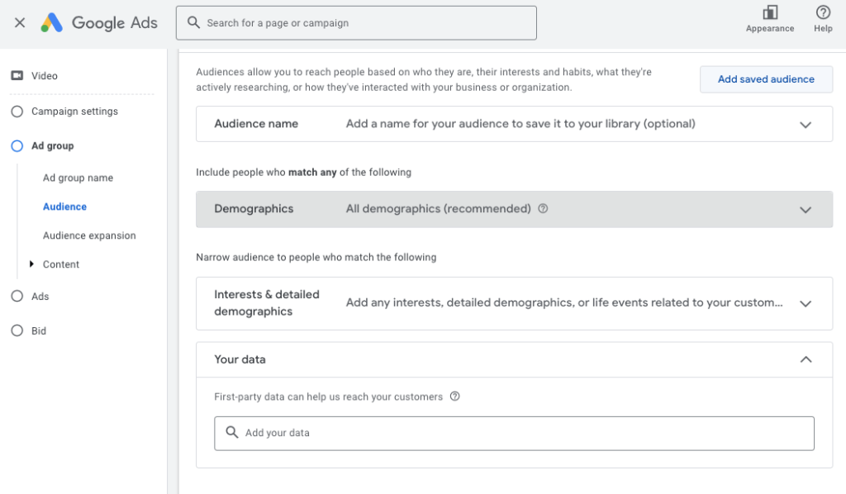Click the help icon next to First-party data

454,397
